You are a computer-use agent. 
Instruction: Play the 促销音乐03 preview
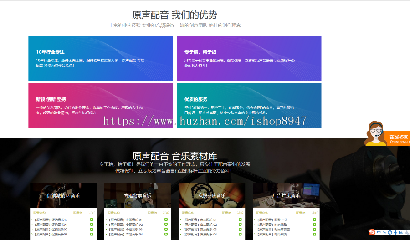tap(92, 234)
